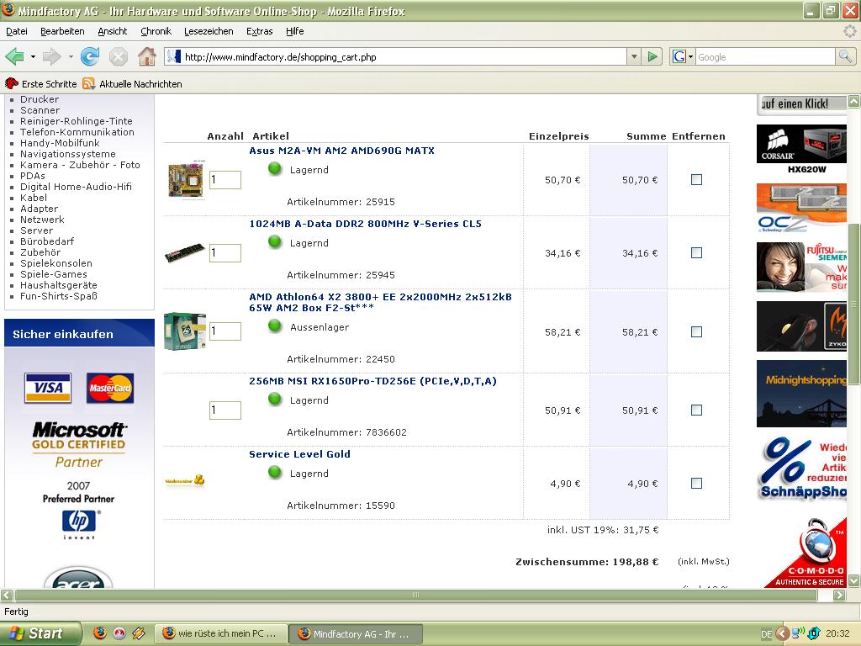Click the Stop loading icon
861x646 pixels.
point(118,56)
